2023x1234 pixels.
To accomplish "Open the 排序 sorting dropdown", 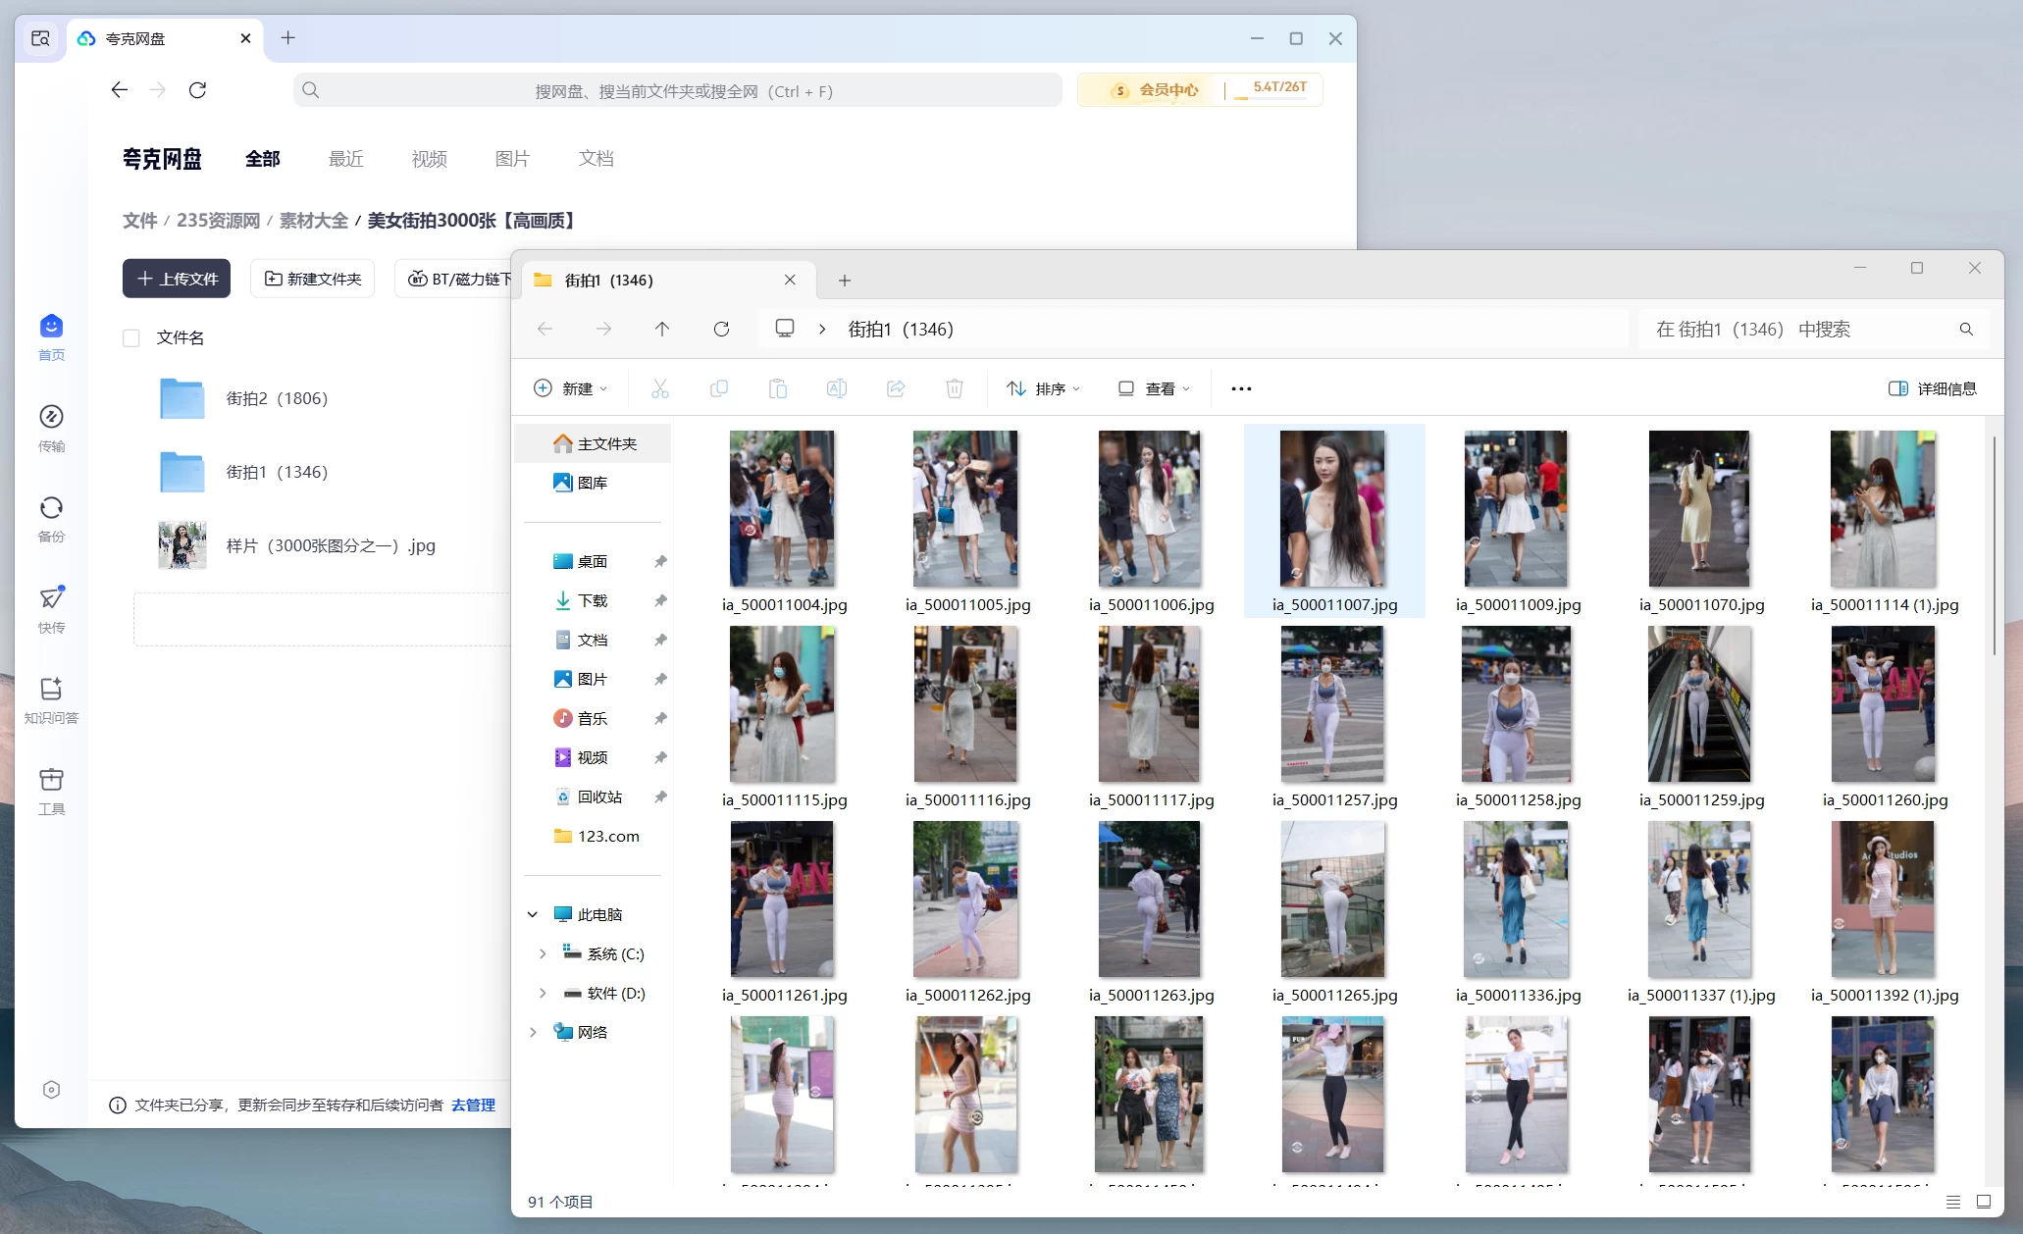I will [x=1043, y=387].
